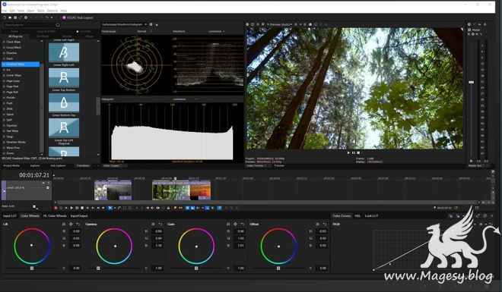
Task: Click the Undo arrow in toolbar
Action: (46, 17)
